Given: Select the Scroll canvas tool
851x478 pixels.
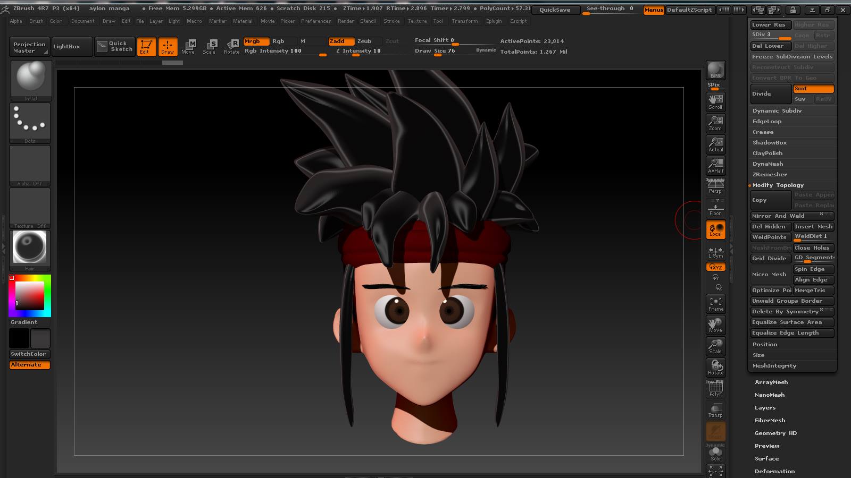Looking at the screenshot, I should pos(715,101).
